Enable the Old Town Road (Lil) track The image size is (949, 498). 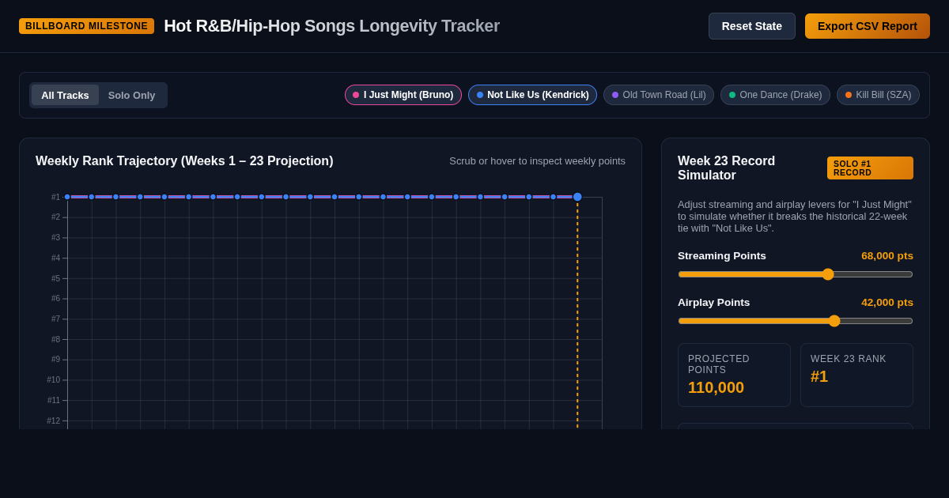click(659, 95)
